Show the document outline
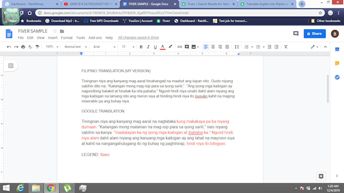This screenshot has height=193, width=344. (11, 66)
